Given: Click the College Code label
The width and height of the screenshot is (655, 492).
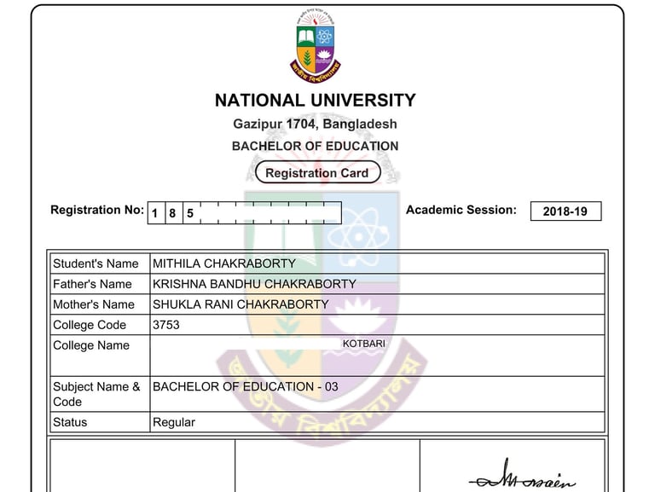Looking at the screenshot, I should (90, 325).
